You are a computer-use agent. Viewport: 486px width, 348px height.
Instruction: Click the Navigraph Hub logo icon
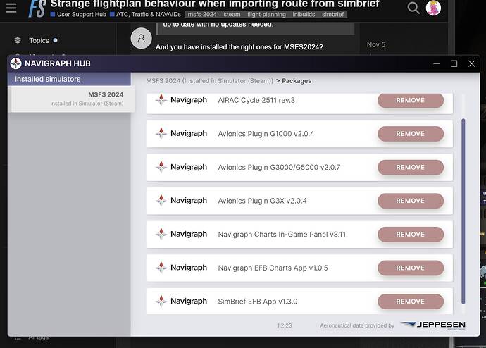point(15,63)
